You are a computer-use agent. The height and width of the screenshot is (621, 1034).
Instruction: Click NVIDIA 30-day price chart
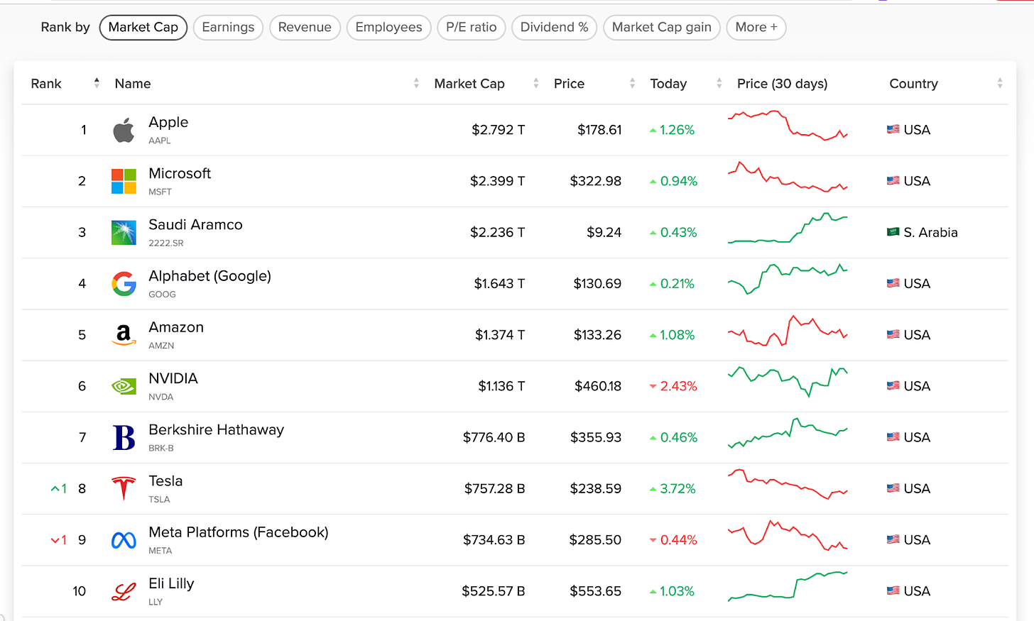[788, 382]
